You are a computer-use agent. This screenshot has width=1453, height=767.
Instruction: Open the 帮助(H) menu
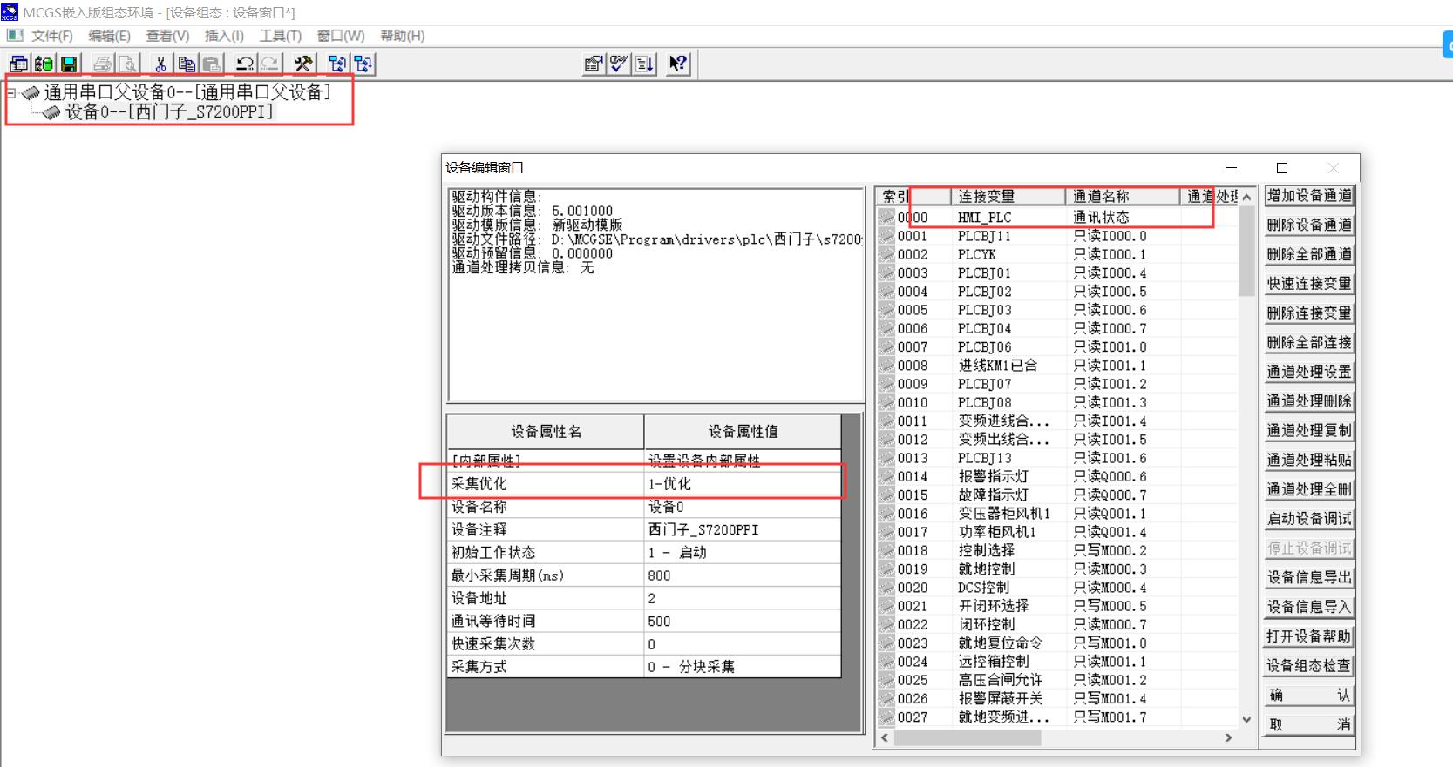pos(403,36)
